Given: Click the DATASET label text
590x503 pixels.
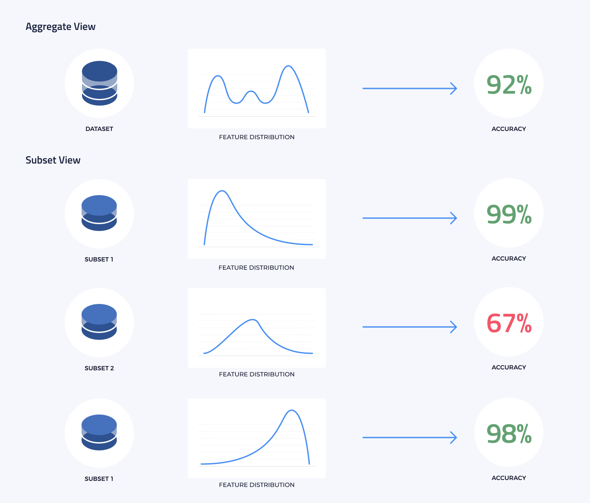Looking at the screenshot, I should (x=99, y=129).
